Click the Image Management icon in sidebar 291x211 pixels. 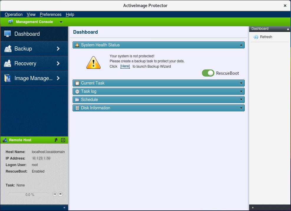8,78
